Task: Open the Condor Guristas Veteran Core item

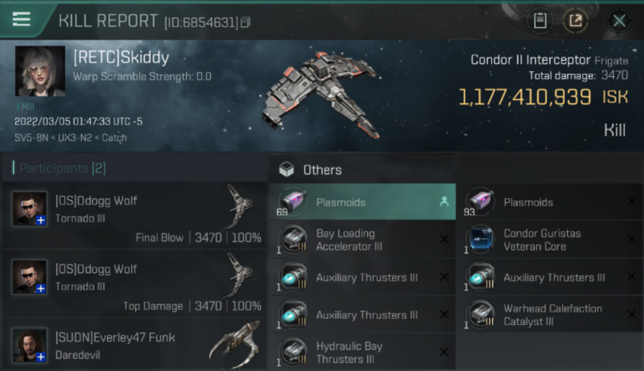Action: pos(550,239)
